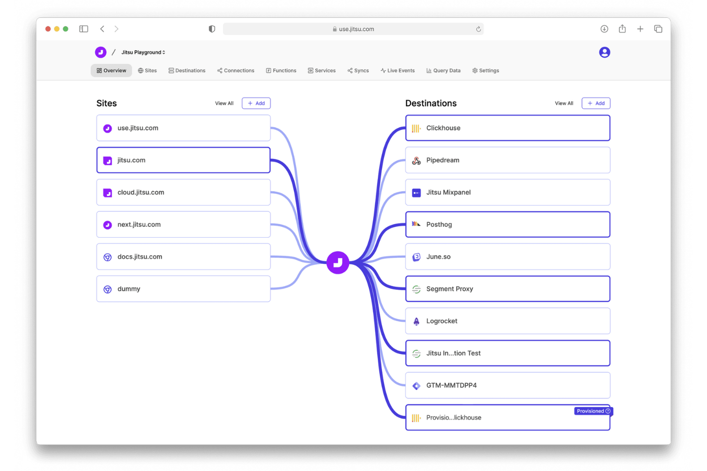The height and width of the screenshot is (471, 707).
Task: Open the user profile avatar icon
Action: [604, 52]
